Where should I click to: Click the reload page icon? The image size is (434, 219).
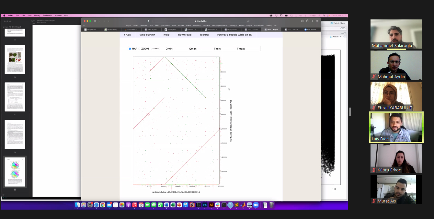[248, 21]
